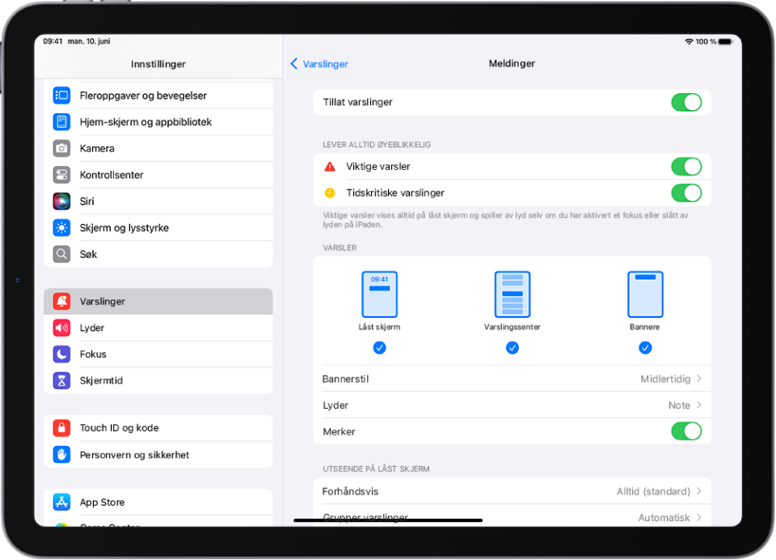Uncheck the Varslingssenter checkmark
Viewport: 776px width, 560px height.
point(512,348)
